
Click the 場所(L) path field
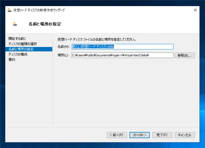(x=123, y=55)
